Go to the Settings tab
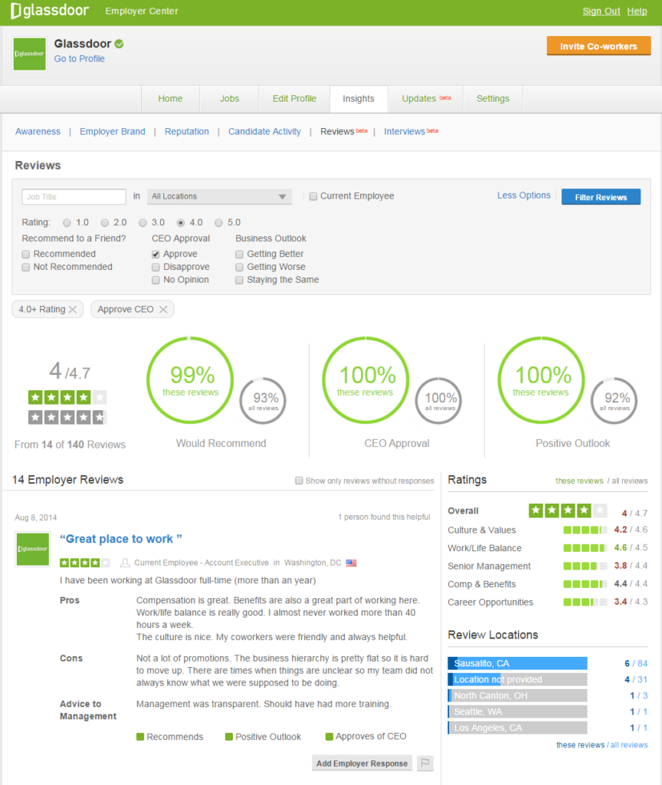Screen dimensions: 662x785 pos(493,99)
